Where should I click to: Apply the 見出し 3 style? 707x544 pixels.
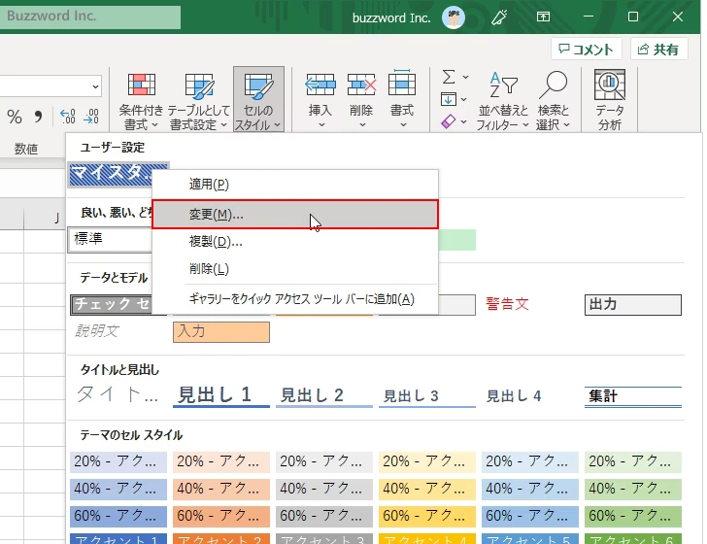click(427, 396)
